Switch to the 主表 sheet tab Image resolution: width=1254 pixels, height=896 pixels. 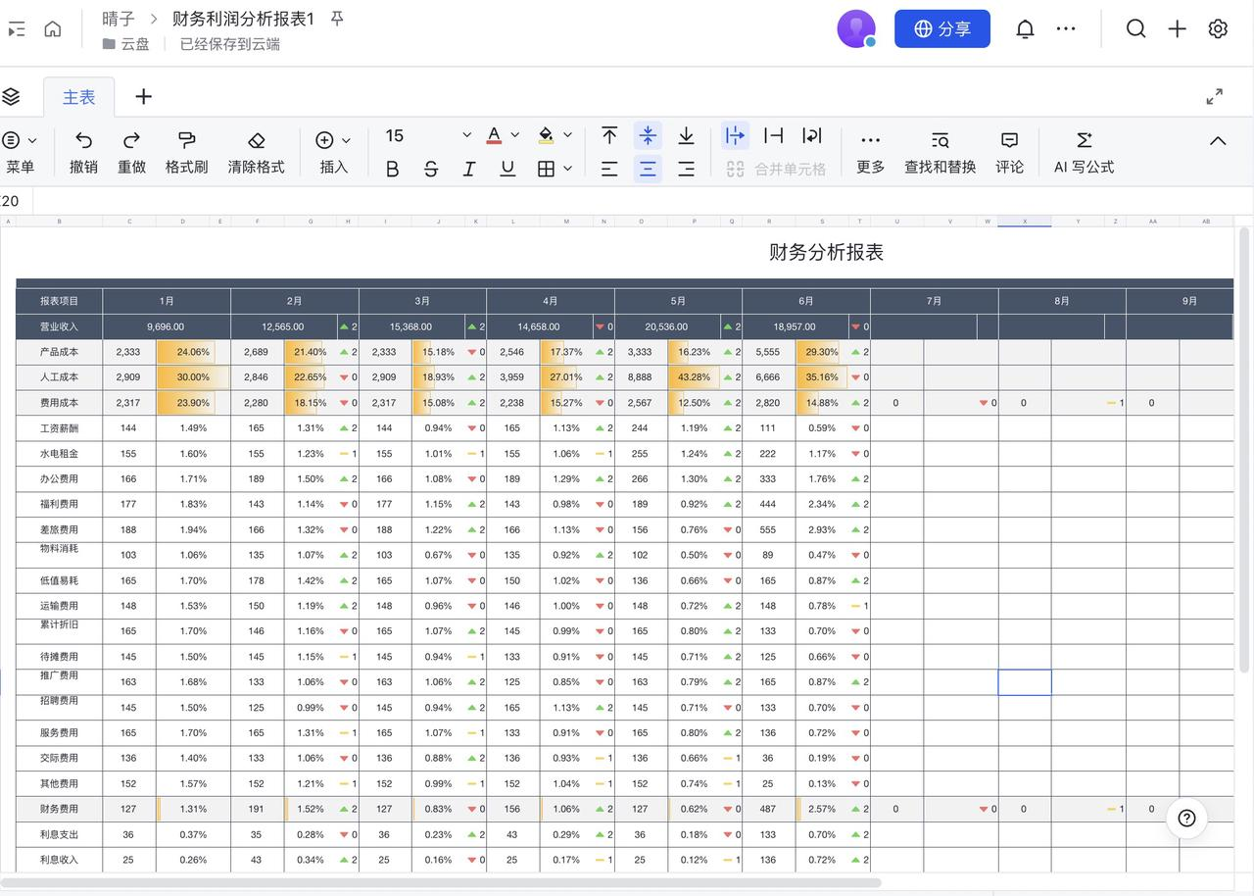79,97
